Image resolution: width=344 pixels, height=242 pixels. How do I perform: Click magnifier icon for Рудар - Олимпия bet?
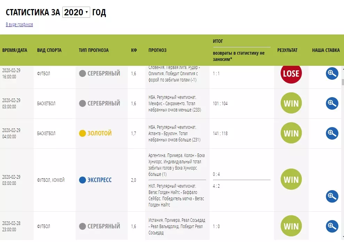(x=332, y=73)
